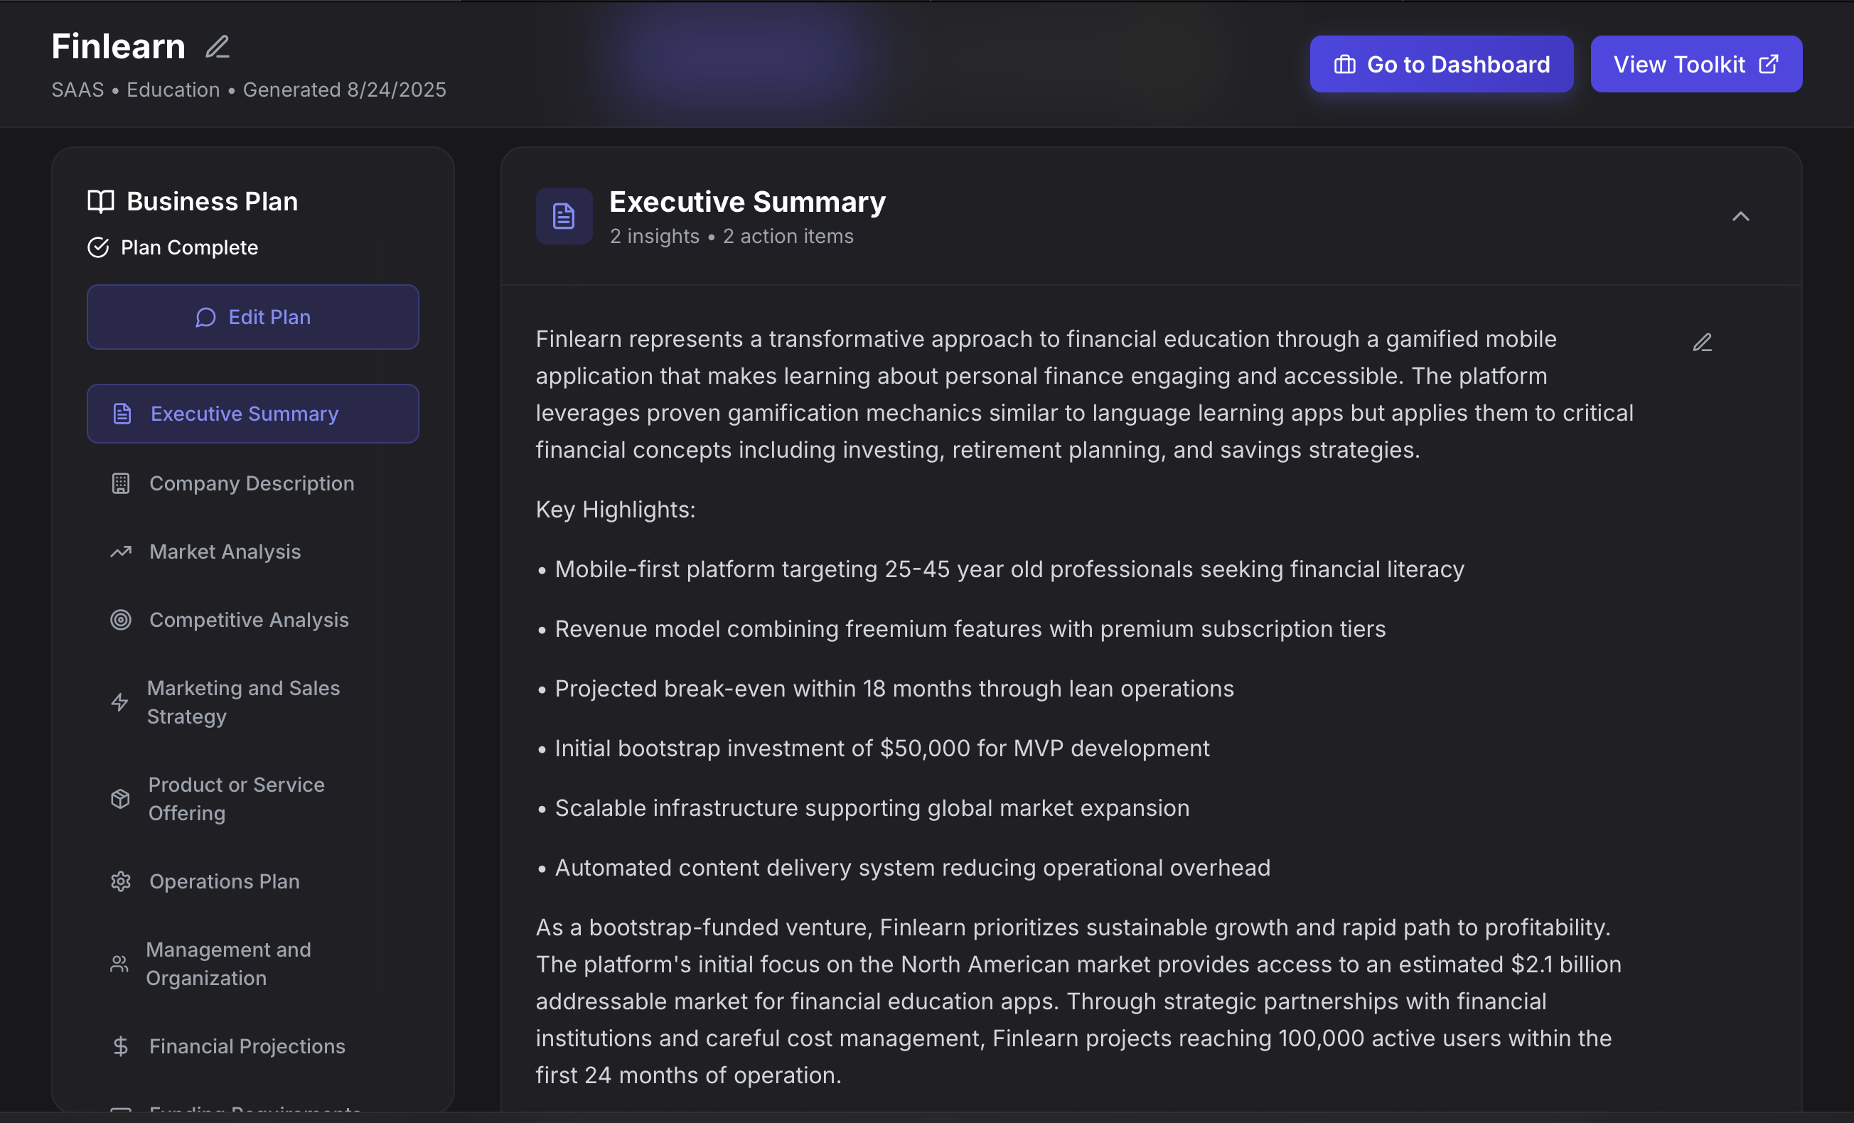Collapse the Executive Summary section with chevron
This screenshot has width=1854, height=1123.
tap(1740, 217)
